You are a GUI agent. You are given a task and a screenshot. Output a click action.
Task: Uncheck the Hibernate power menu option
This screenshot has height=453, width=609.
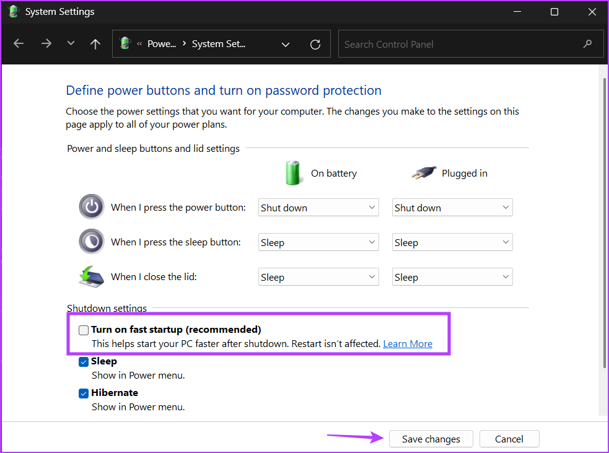(x=84, y=393)
